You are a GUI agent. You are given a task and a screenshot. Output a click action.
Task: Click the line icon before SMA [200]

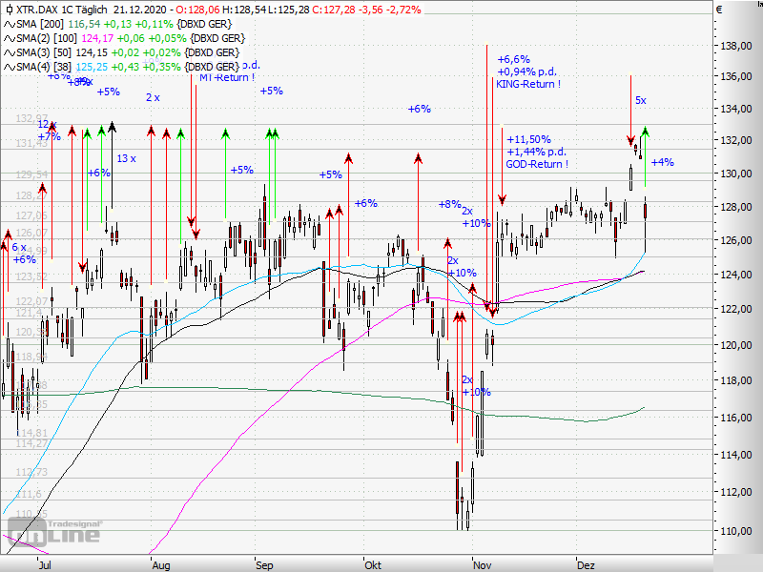tap(10, 25)
